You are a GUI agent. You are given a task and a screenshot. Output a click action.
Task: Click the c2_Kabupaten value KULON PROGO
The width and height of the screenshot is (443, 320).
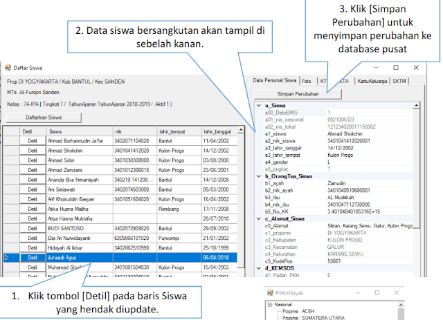(x=369, y=240)
